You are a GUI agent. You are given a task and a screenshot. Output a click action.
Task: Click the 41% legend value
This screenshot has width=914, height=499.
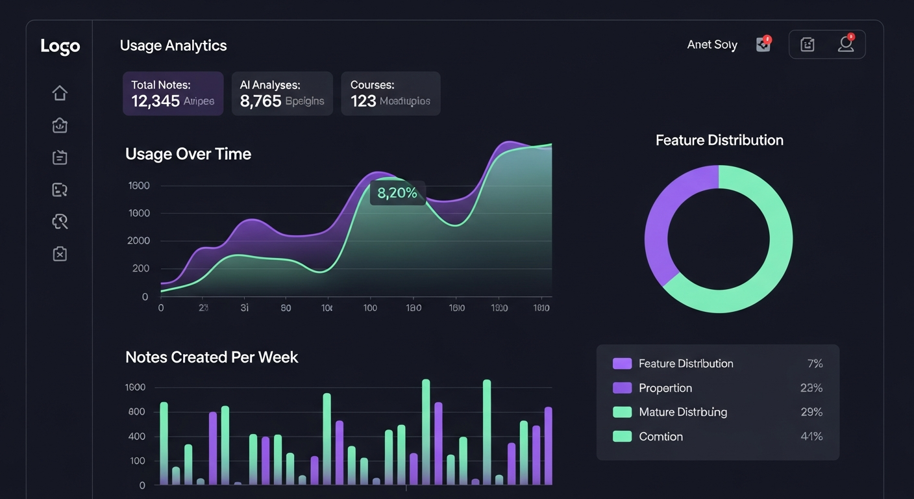click(811, 437)
